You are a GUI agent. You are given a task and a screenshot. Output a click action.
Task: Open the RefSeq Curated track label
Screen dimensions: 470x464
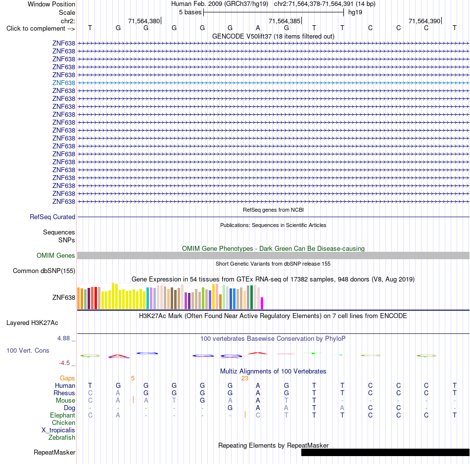pos(52,217)
